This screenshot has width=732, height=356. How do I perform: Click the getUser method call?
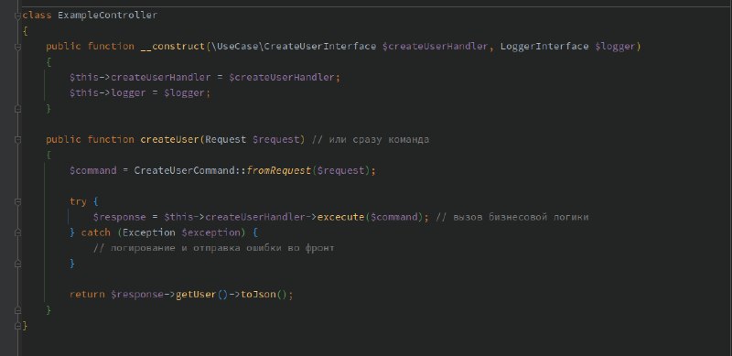(x=196, y=295)
